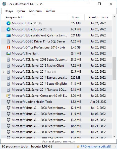Screen dimensions: 117x149
Task: Click the Microsoft Silverlight icon
Action: [x=9, y=54]
